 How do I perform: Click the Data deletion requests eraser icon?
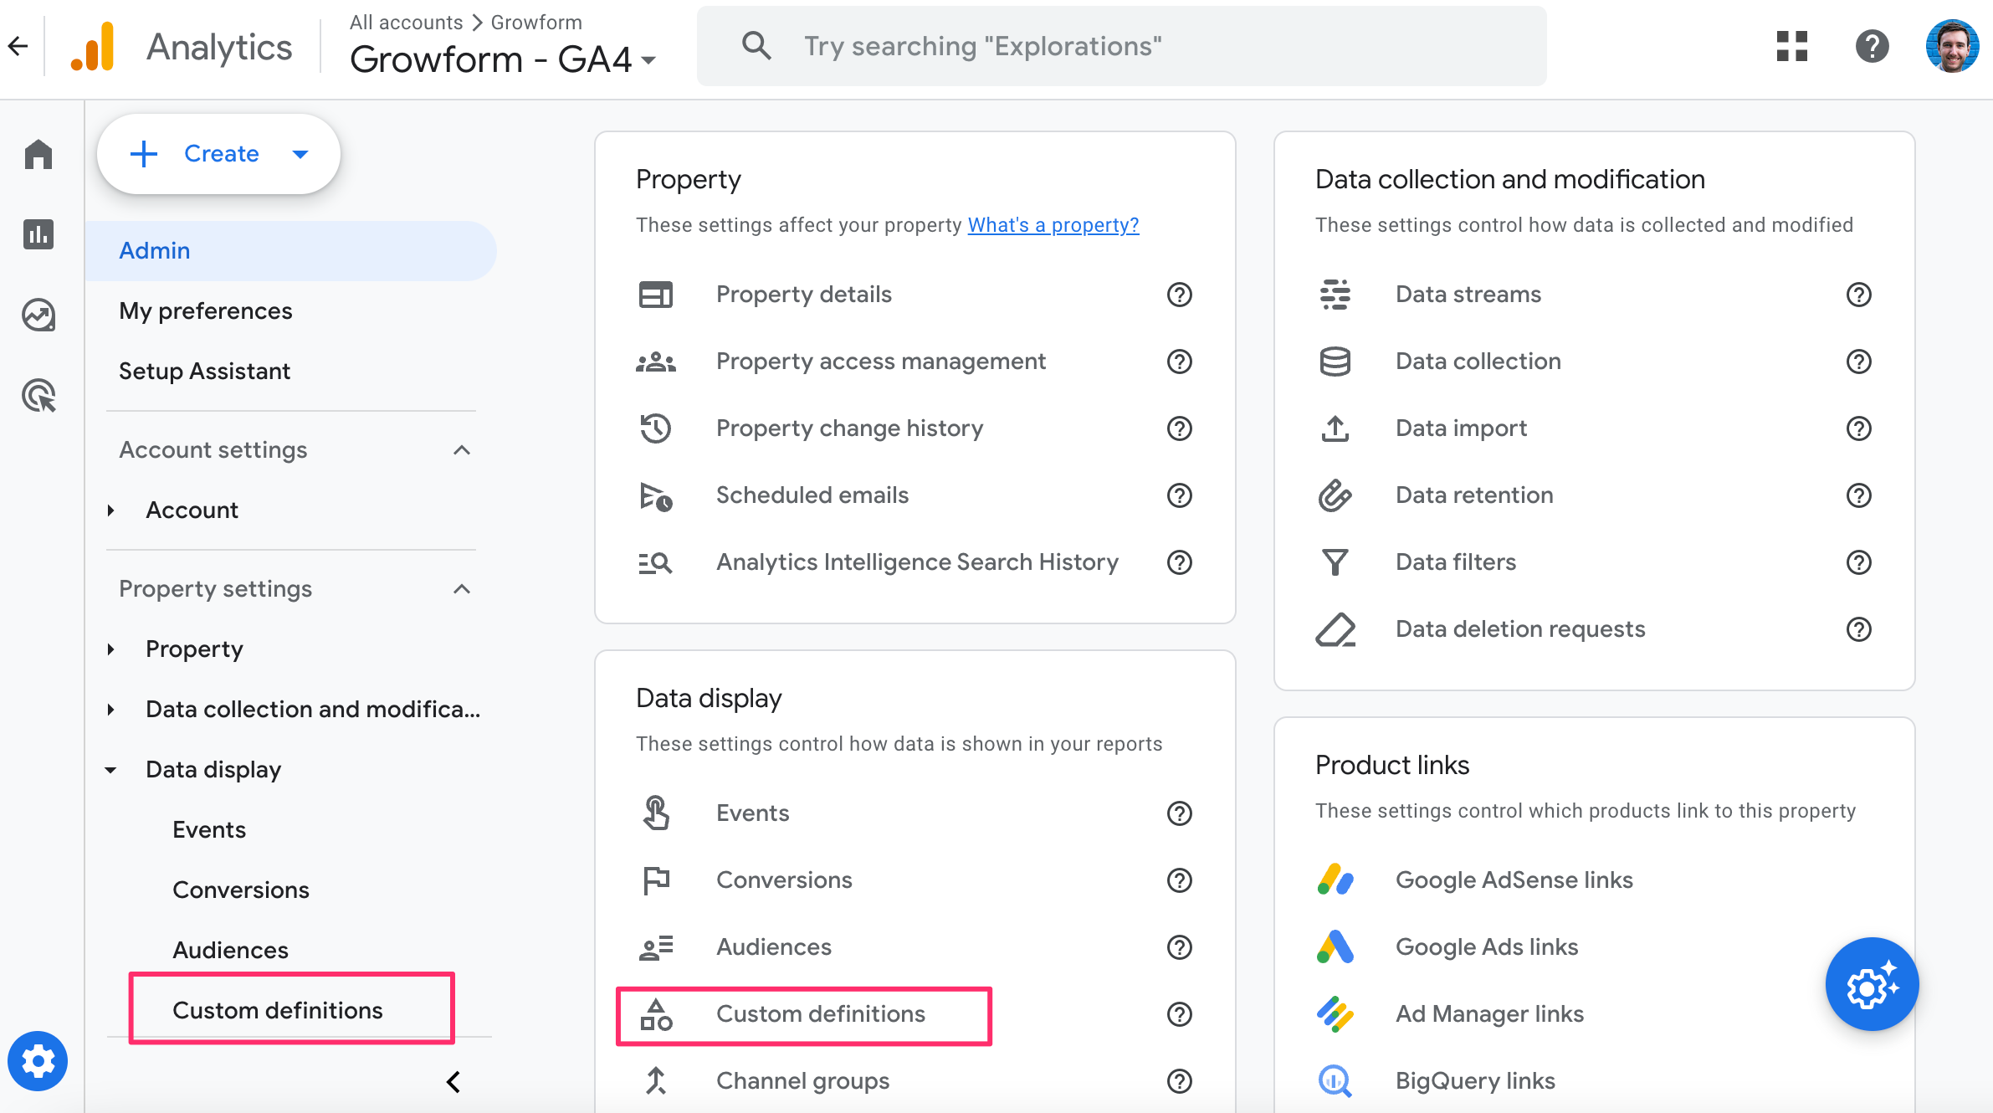[1335, 629]
